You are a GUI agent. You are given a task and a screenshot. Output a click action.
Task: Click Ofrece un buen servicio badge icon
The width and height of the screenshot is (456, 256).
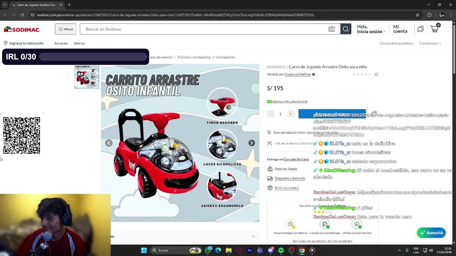click(x=357, y=224)
